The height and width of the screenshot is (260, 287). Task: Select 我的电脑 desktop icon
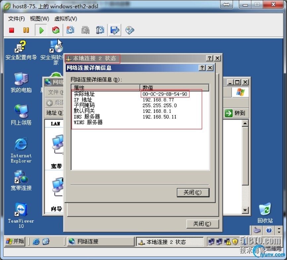pos(21,82)
